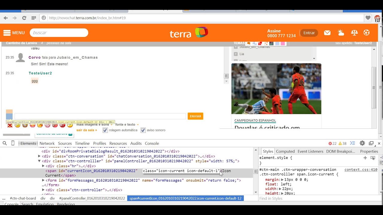
Task: Open the CAMPEONATO ESPANHOL link
Action: pos(255,121)
